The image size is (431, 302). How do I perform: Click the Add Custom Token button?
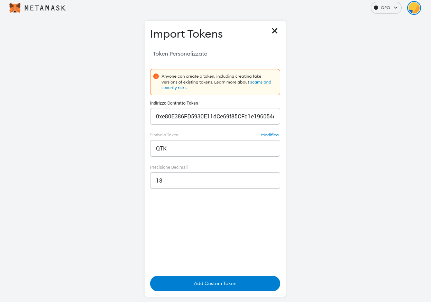[x=215, y=283]
